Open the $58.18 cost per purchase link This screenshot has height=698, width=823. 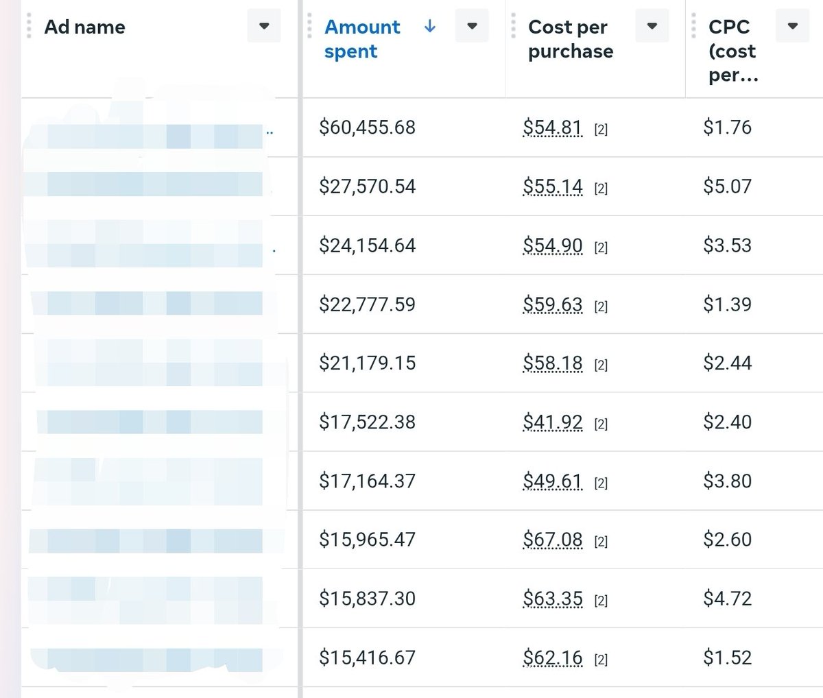(x=552, y=363)
